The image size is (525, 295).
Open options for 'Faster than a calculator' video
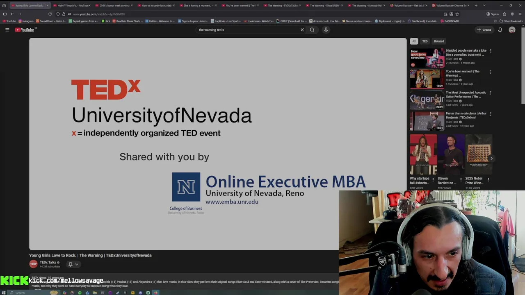(x=491, y=114)
